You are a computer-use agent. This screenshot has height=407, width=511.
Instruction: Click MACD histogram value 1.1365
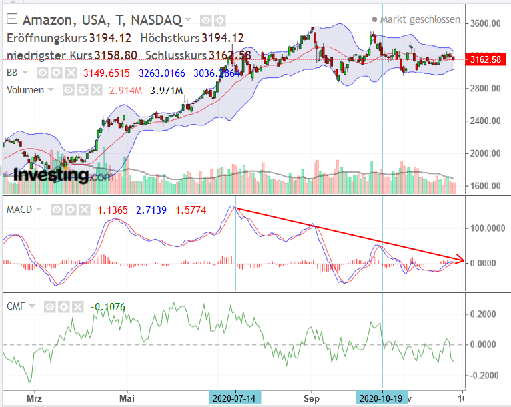coord(113,210)
